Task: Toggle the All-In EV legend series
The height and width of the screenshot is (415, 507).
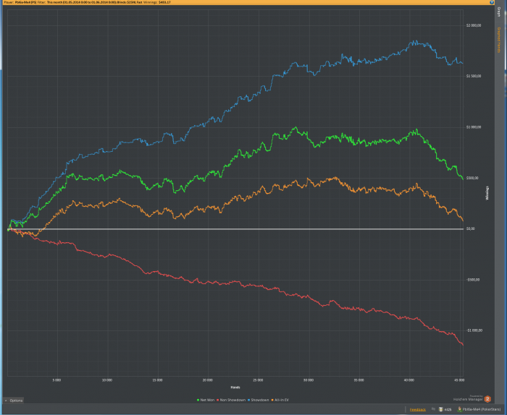Action: 280,400
